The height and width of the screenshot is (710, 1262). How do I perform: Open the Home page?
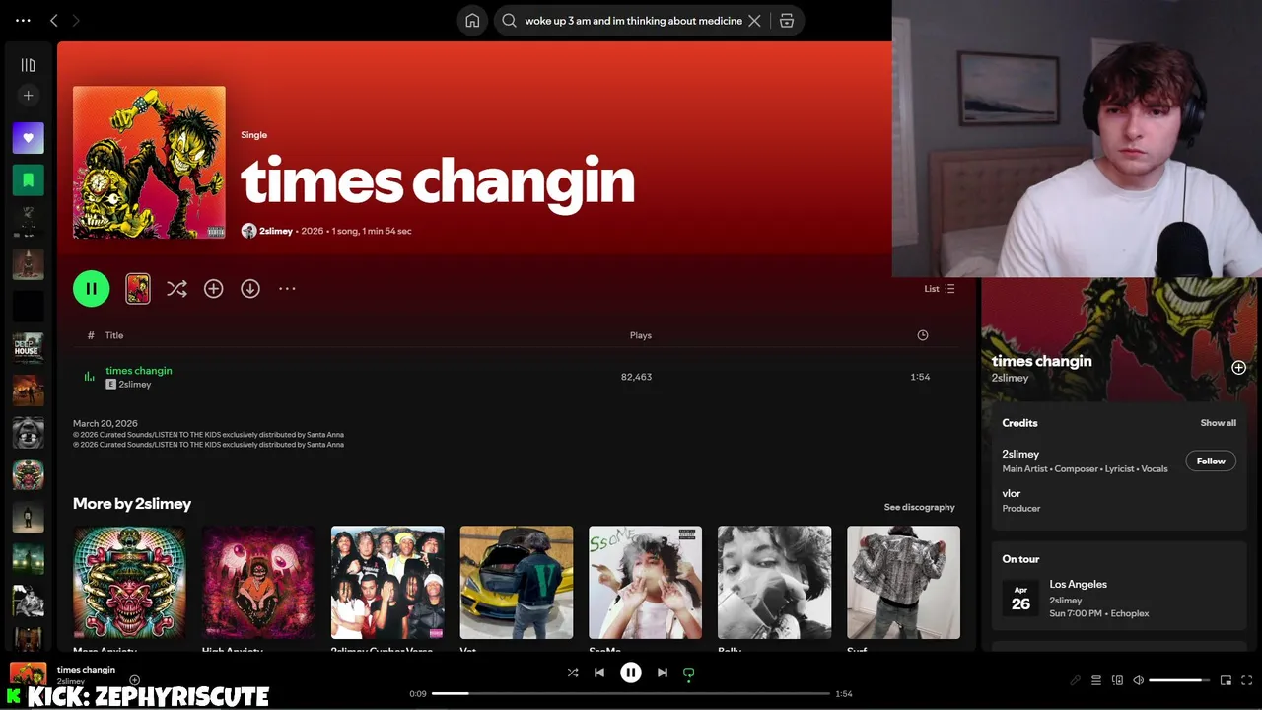coord(472,21)
